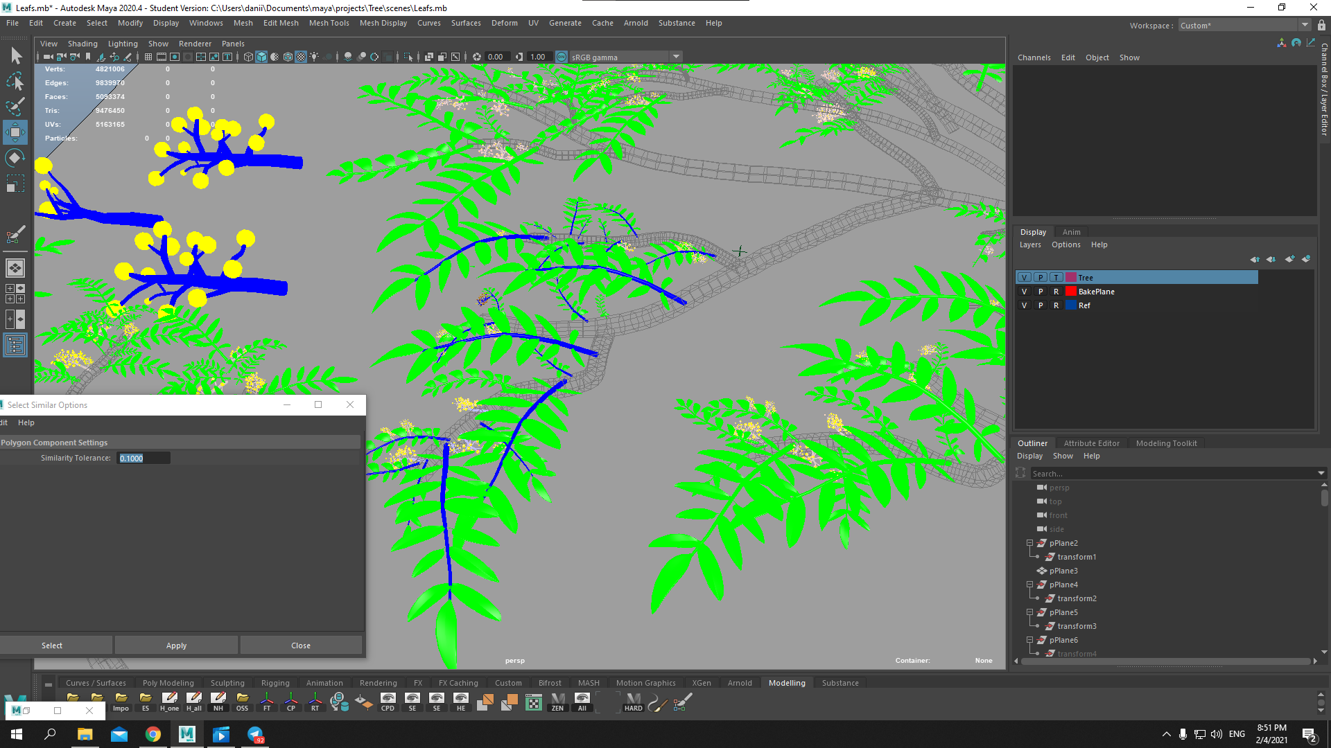Choose the Scale tool in toolbox
Viewport: 1331px width, 748px height.
point(15,184)
